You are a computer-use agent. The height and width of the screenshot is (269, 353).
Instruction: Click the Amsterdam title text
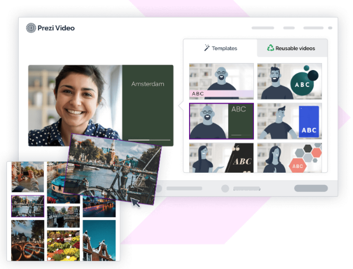[x=148, y=84]
